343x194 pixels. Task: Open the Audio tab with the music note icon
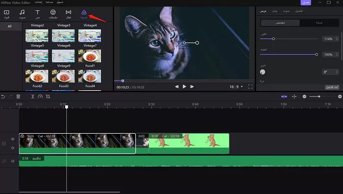tap(22, 14)
